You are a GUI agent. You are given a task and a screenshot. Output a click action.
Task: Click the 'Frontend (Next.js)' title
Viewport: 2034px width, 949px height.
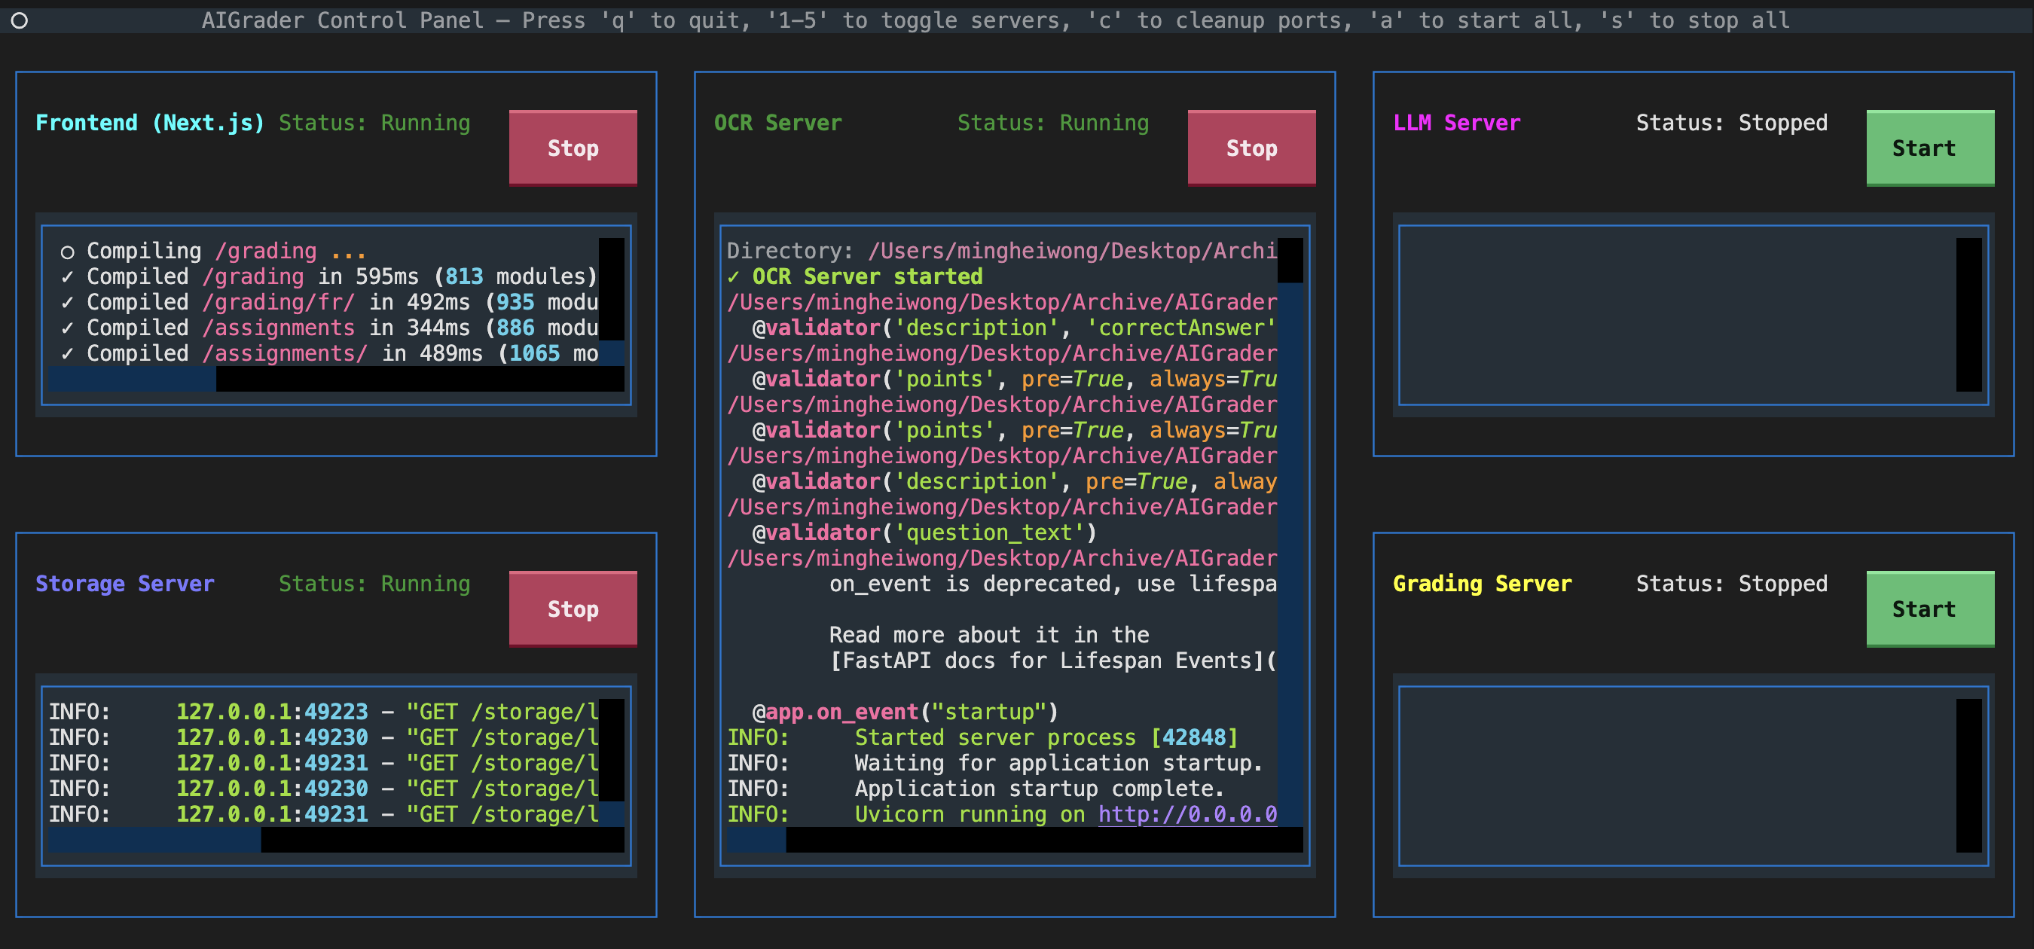tap(150, 122)
